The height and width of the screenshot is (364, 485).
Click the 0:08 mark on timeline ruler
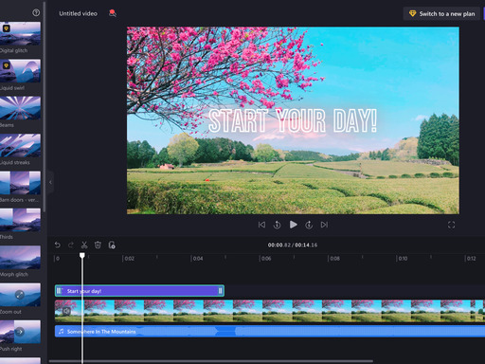(x=333, y=259)
